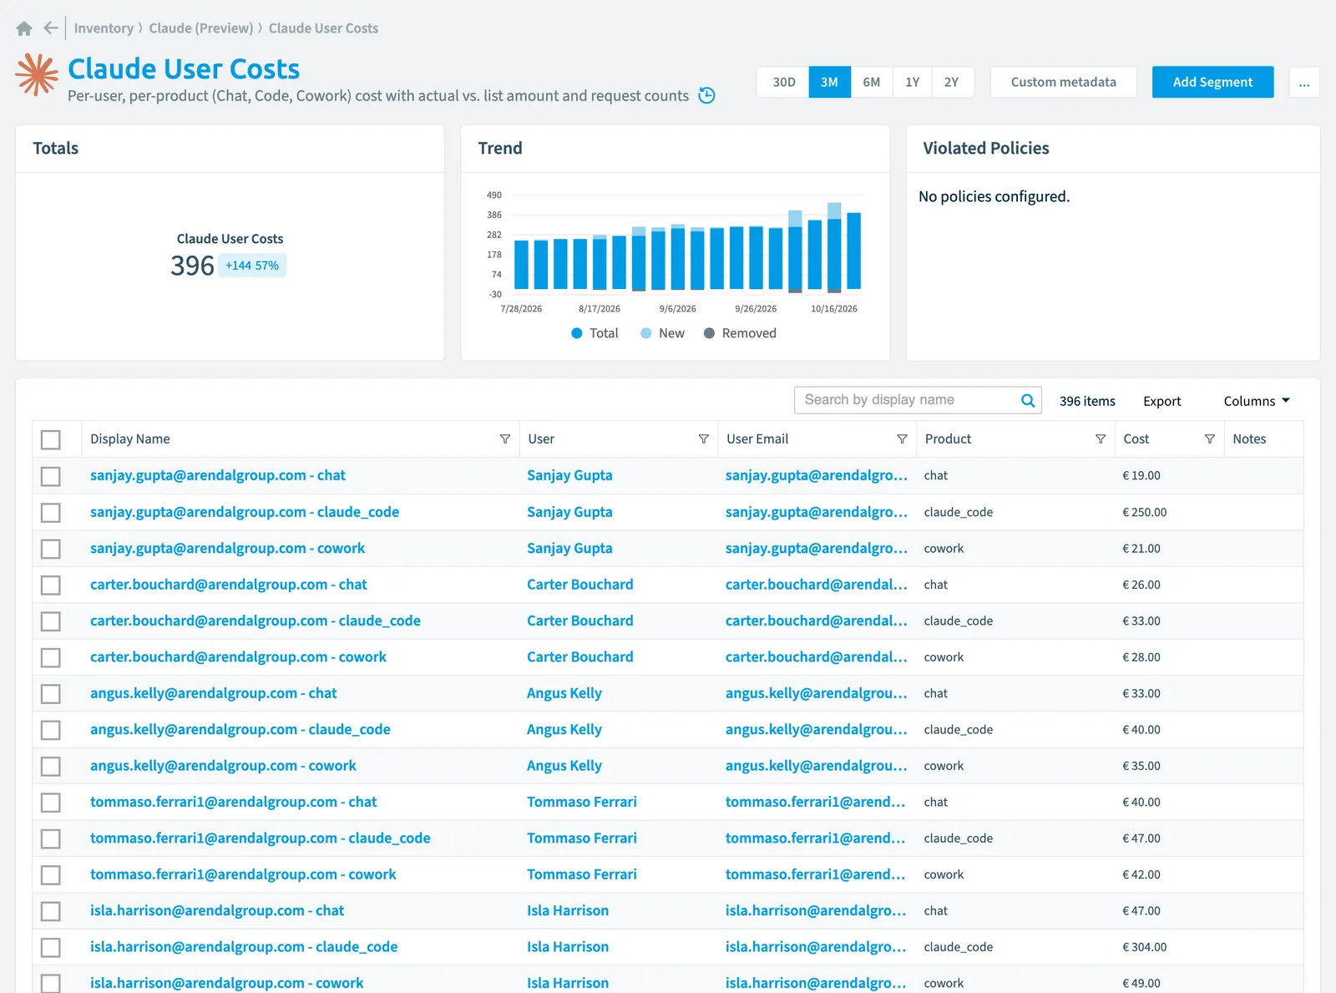This screenshot has height=993, width=1336.
Task: Select the 3M time range
Action: tap(829, 83)
